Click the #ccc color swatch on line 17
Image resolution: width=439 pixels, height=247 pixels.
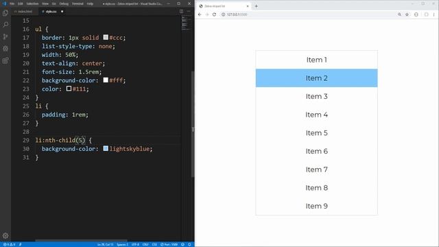[106, 37]
